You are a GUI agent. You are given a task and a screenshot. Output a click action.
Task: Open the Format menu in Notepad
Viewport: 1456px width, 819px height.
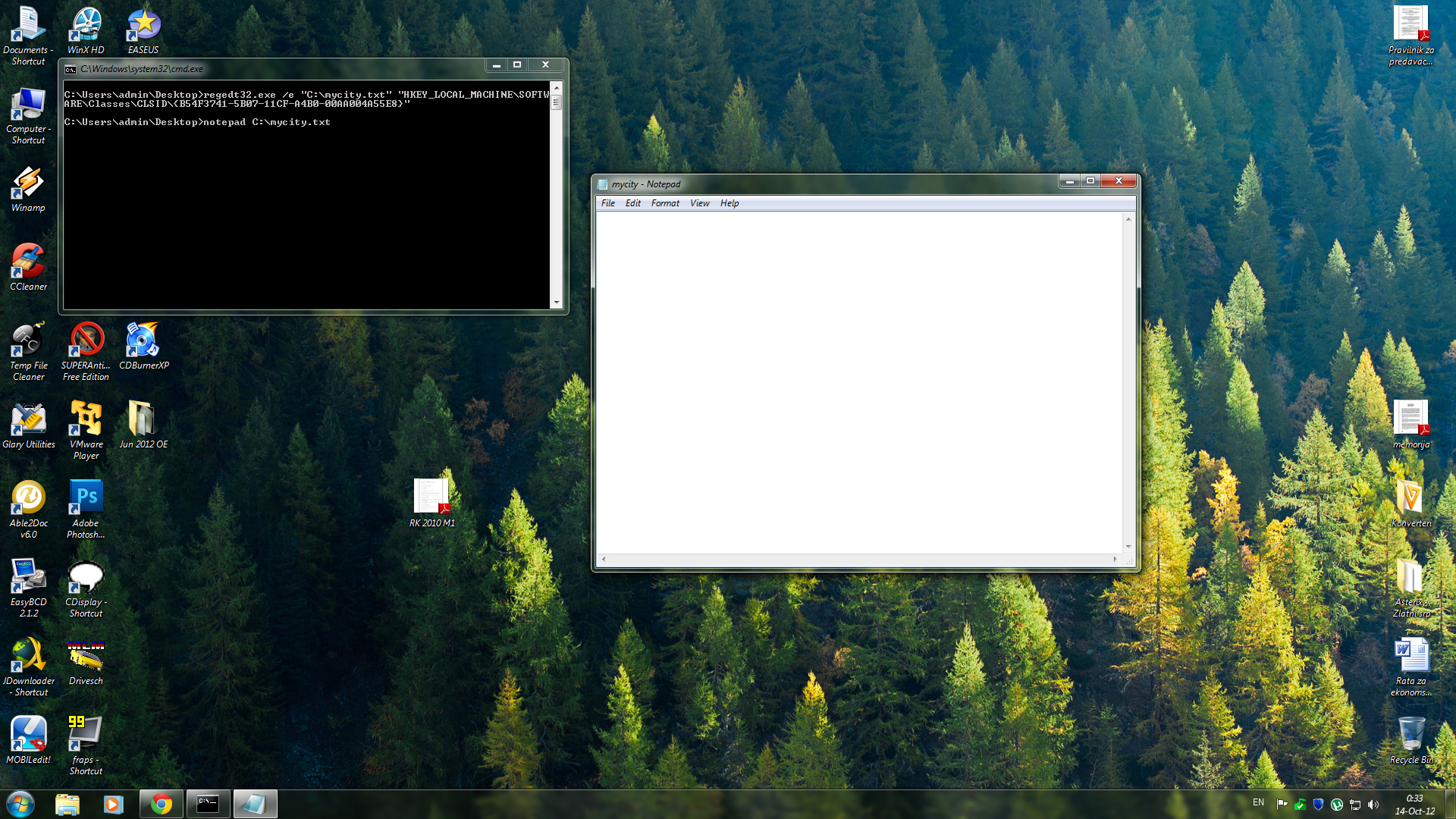664,203
